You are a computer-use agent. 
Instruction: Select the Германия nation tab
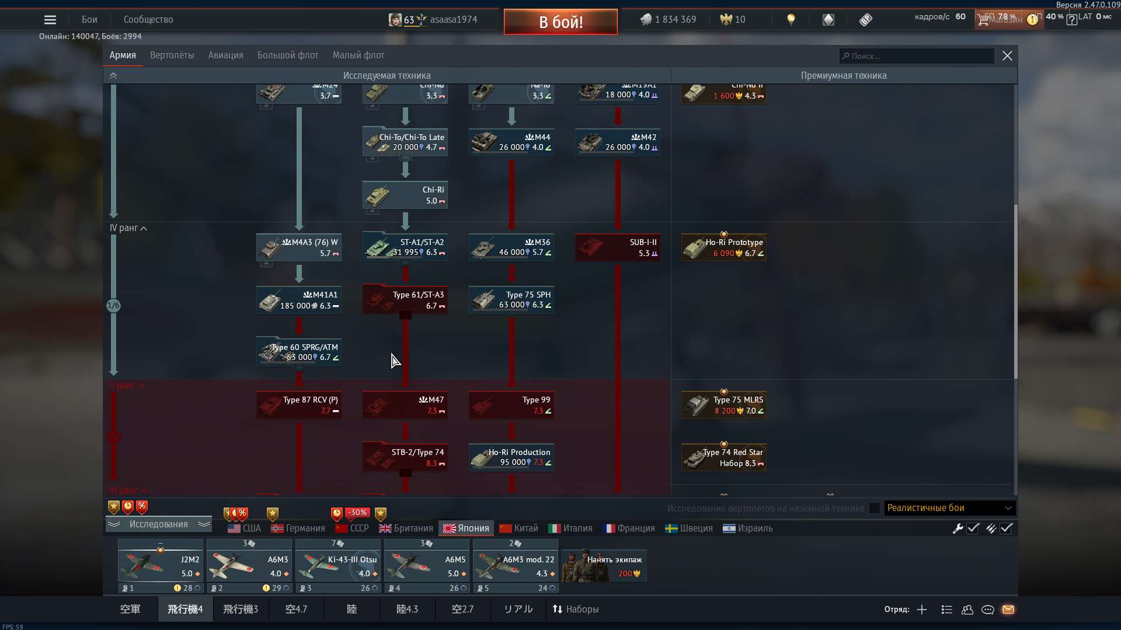coord(298,528)
